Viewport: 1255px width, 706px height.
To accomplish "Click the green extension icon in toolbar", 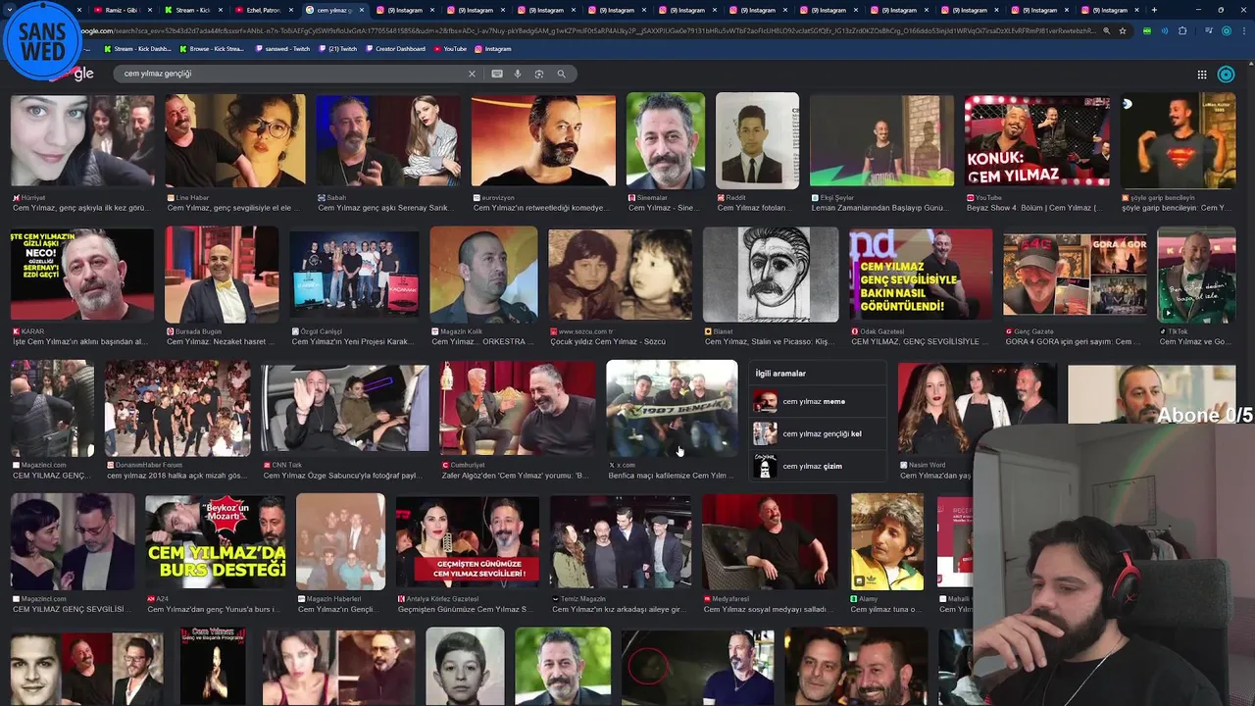I will click(x=1147, y=30).
